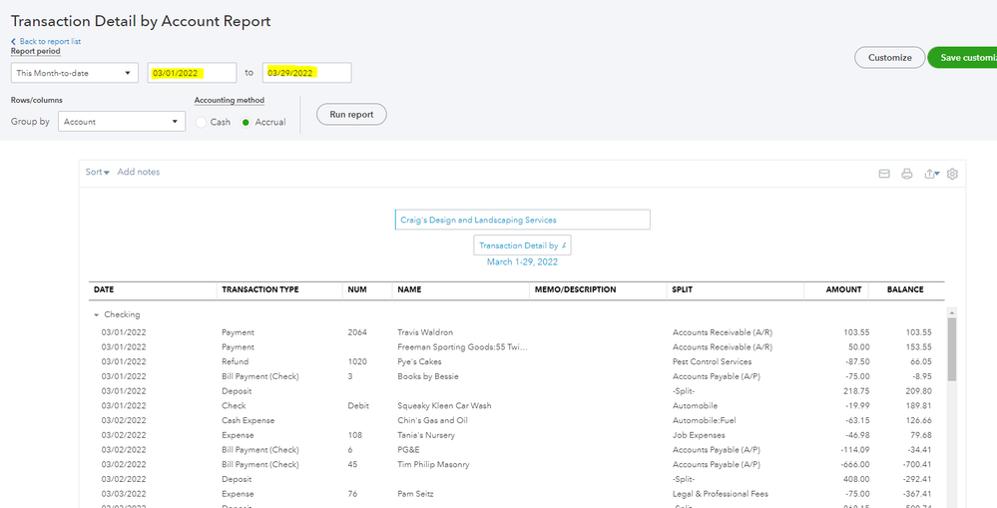This screenshot has height=508, width=997.
Task: Open the This Month-to-date period dropdown
Action: (75, 73)
